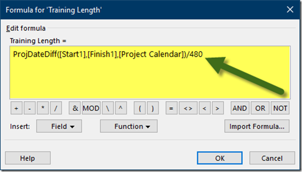Image resolution: width=302 pixels, height=172 pixels.
Task: Insert the multiplication asterisk operator
Action: pyautogui.click(x=43, y=108)
